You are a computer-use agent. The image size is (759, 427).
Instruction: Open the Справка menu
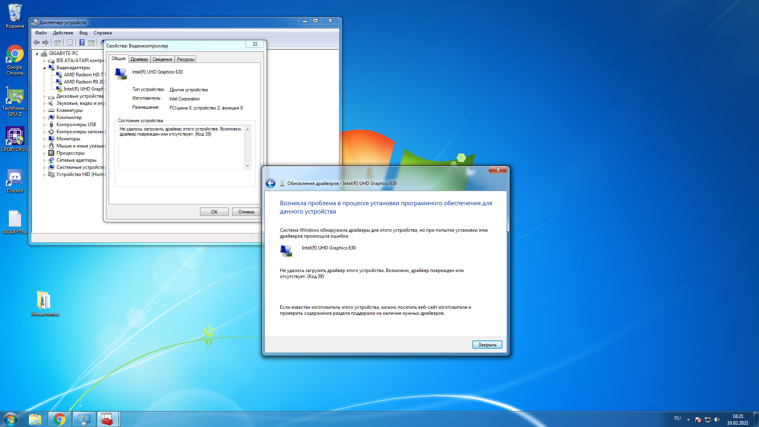click(x=102, y=33)
